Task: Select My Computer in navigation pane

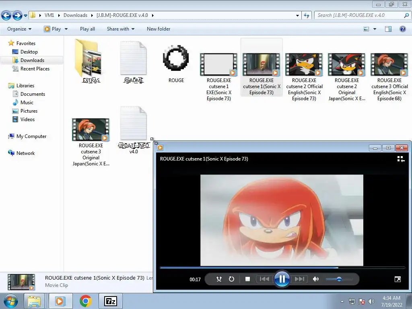Action: click(31, 136)
